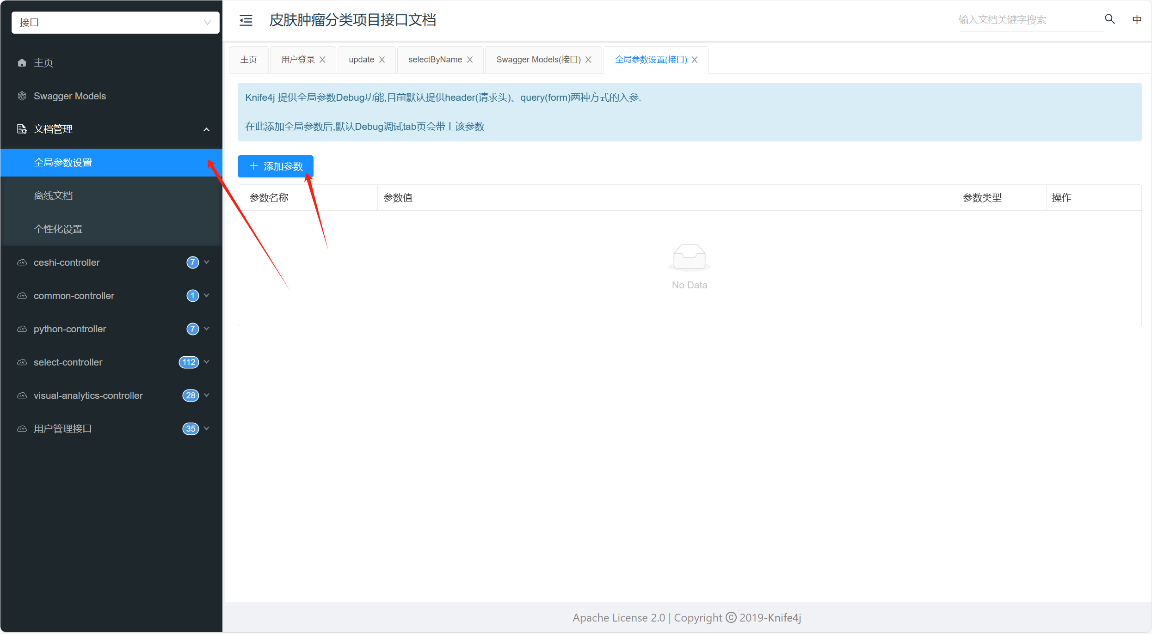Collapse the 文档管理 section
The height and width of the screenshot is (634, 1152).
pyautogui.click(x=207, y=129)
